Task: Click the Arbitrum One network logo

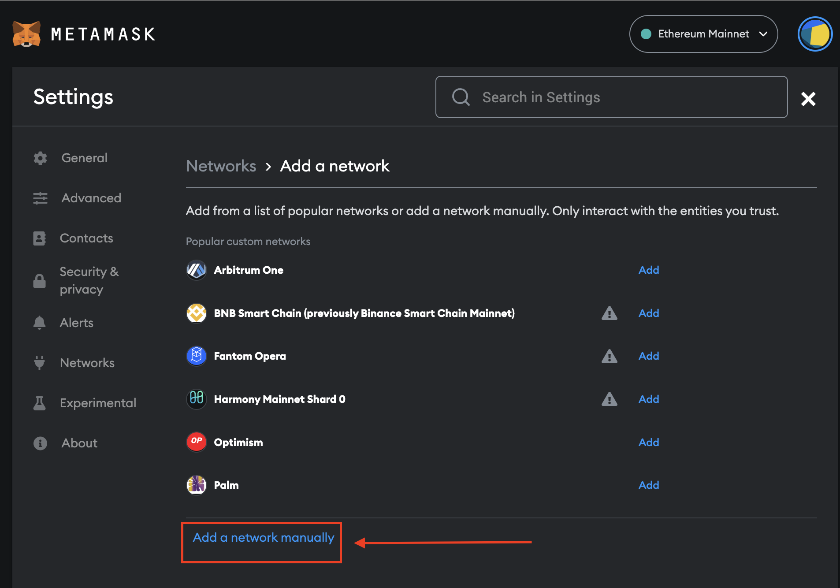Action: pyautogui.click(x=197, y=270)
